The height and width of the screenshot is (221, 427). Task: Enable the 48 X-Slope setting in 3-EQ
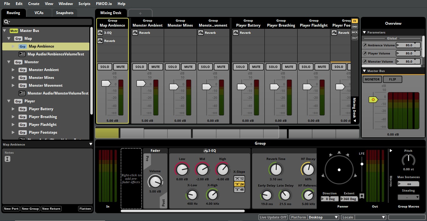point(239,190)
